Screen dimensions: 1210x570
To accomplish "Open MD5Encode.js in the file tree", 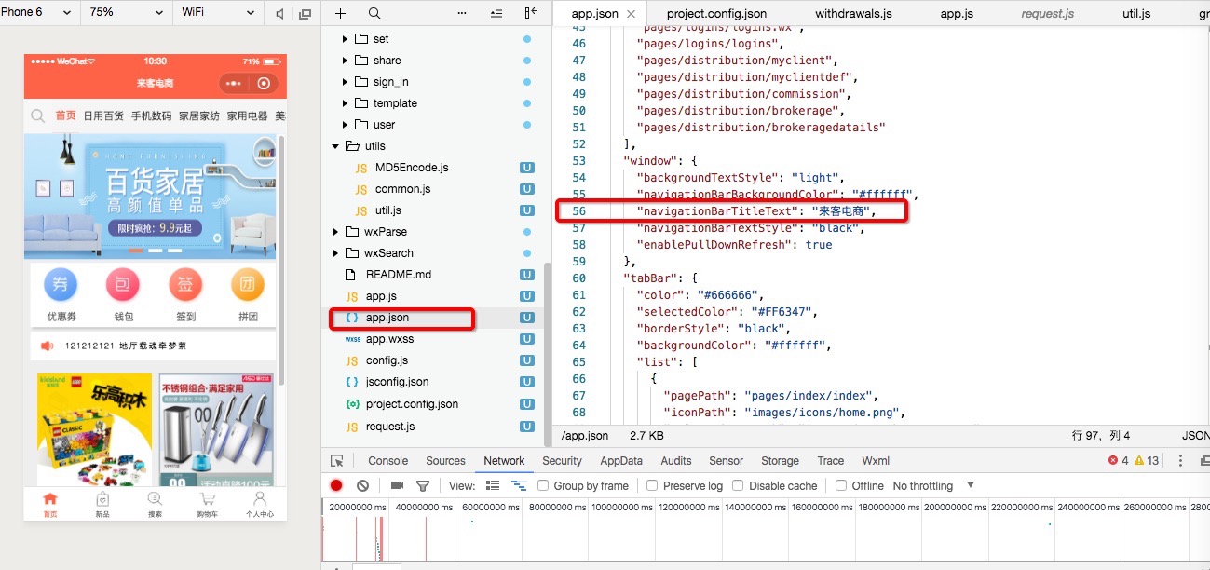I will click(412, 168).
